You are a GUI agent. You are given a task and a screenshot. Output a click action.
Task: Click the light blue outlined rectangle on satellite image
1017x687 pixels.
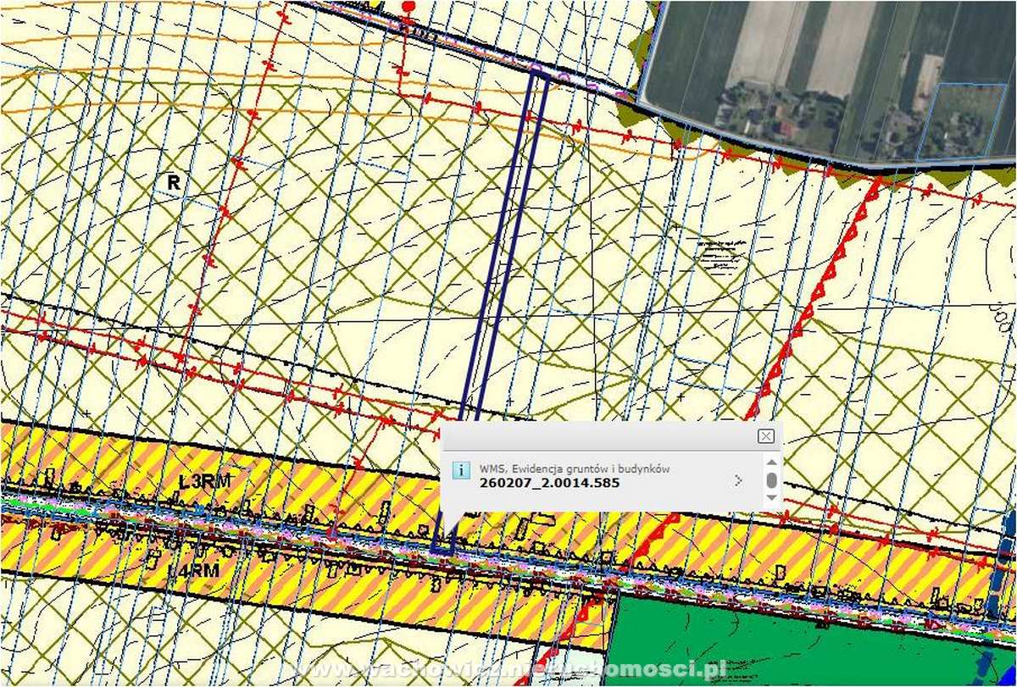966,120
